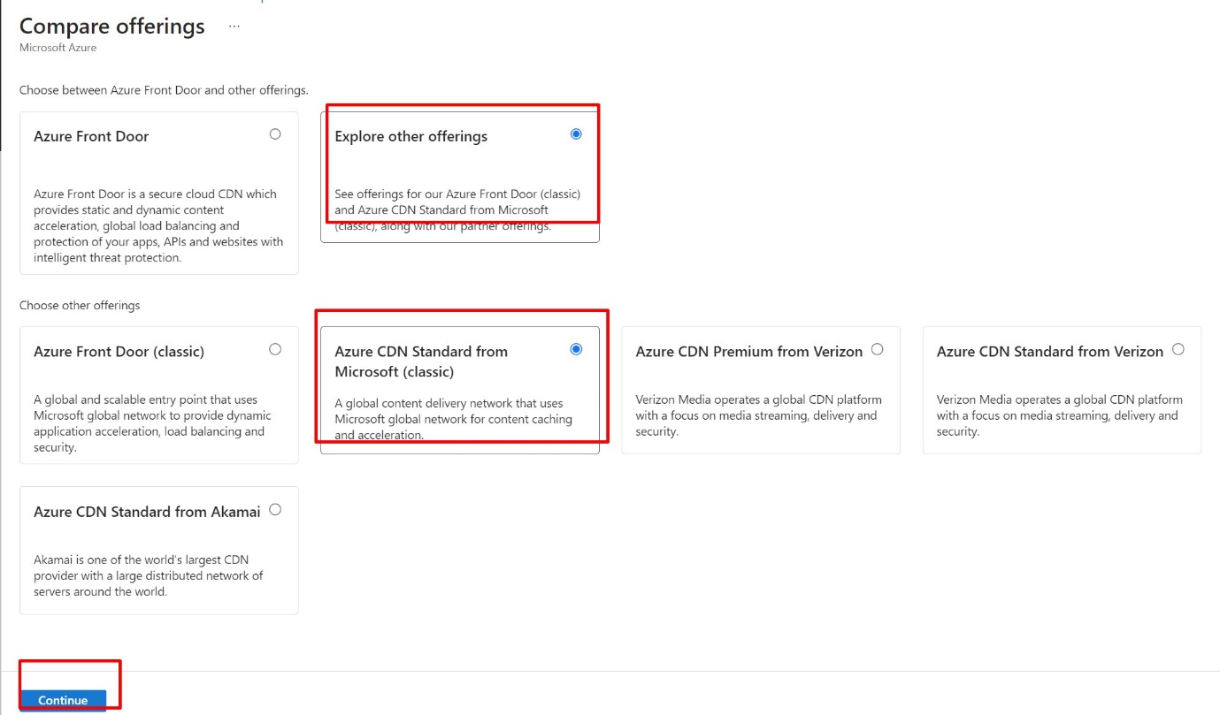
Task: Click the Azure CDN Premium from Verizon title
Action: 748,352
